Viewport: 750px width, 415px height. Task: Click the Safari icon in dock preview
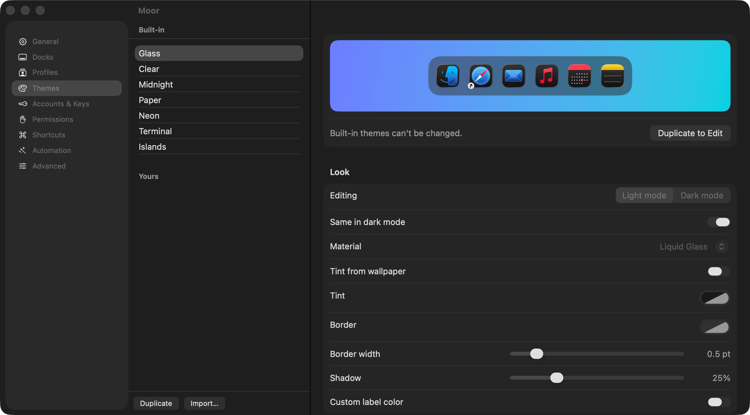click(x=481, y=76)
